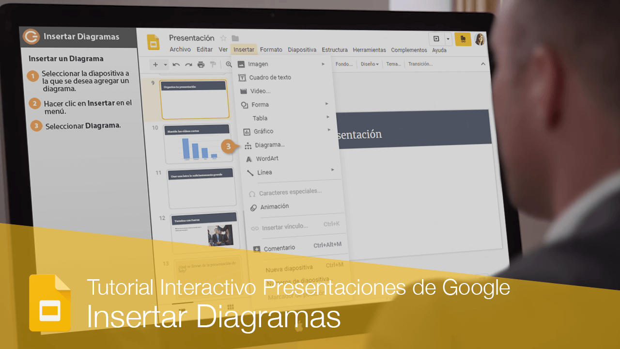
Task: Click the Presentación document title field
Action: point(192,38)
